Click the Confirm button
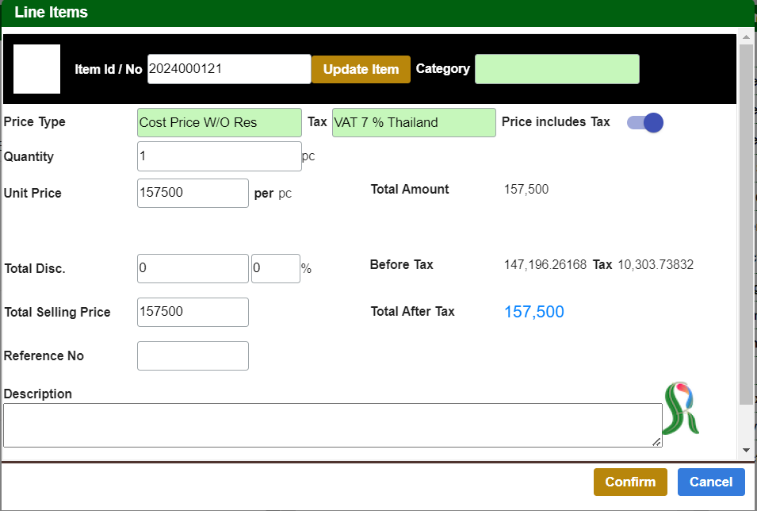This screenshot has height=511, width=757. pyautogui.click(x=630, y=482)
